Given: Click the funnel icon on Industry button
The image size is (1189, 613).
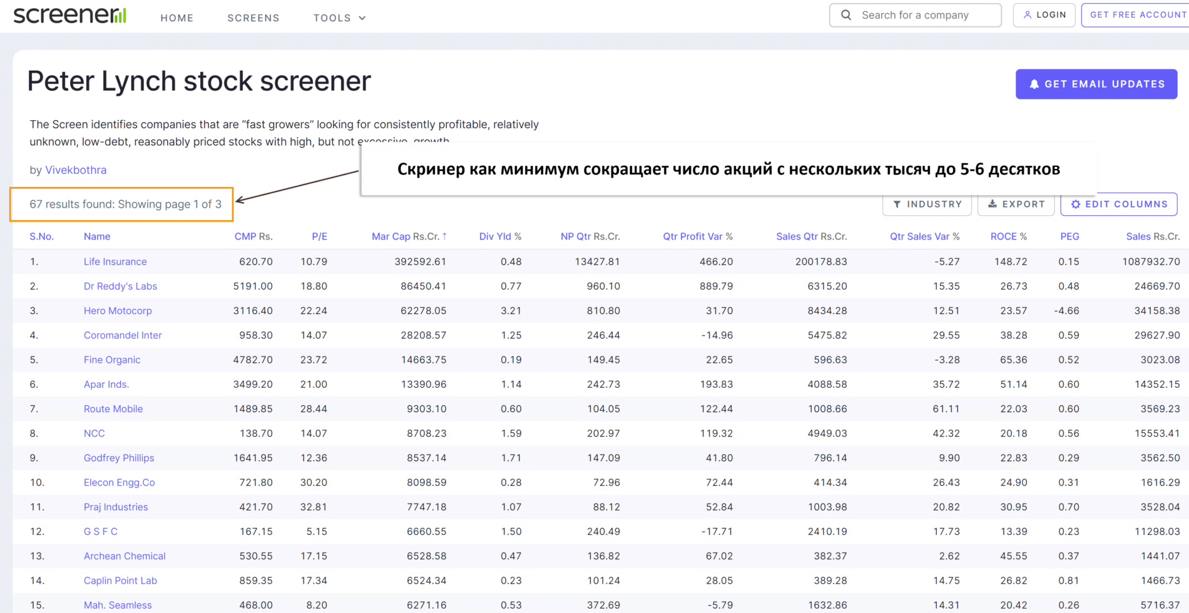Looking at the screenshot, I should pyautogui.click(x=897, y=204).
